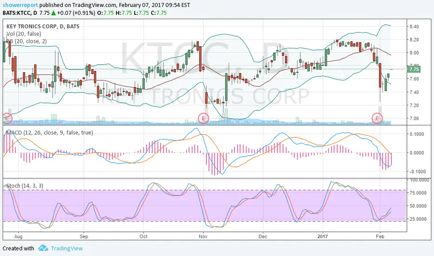Image resolution: width=434 pixels, height=256 pixels.
Task: Click the Sep label on time axis
Action: (84, 236)
